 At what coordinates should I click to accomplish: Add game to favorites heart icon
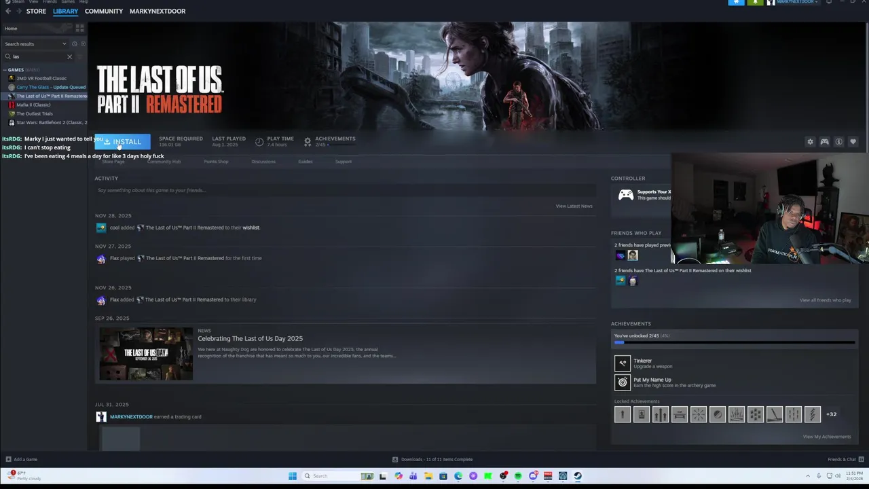[853, 141]
